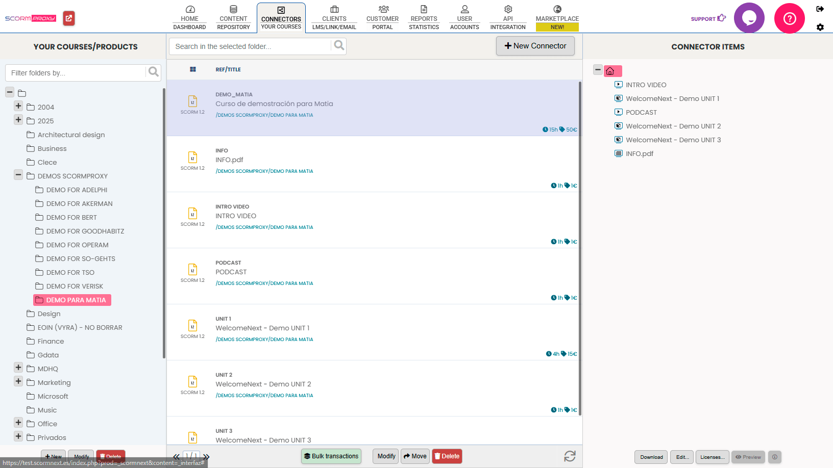Open the pink help question mark button
The width and height of the screenshot is (833, 468).
coord(789,18)
